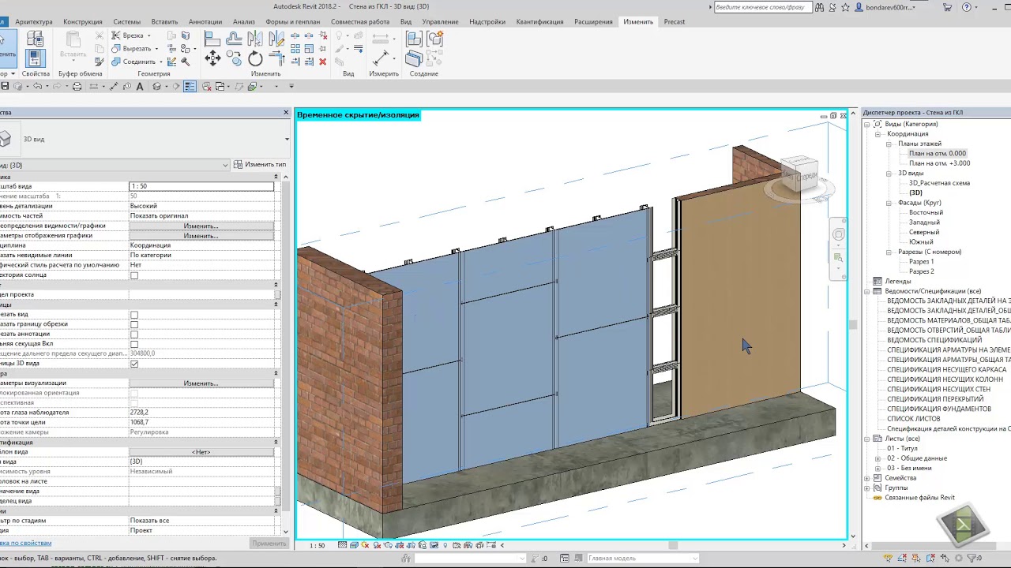Toggle the crop view checkbox

[134, 314]
